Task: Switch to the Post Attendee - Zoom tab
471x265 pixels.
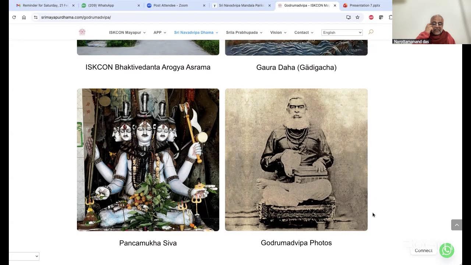Action: [x=170, y=6]
